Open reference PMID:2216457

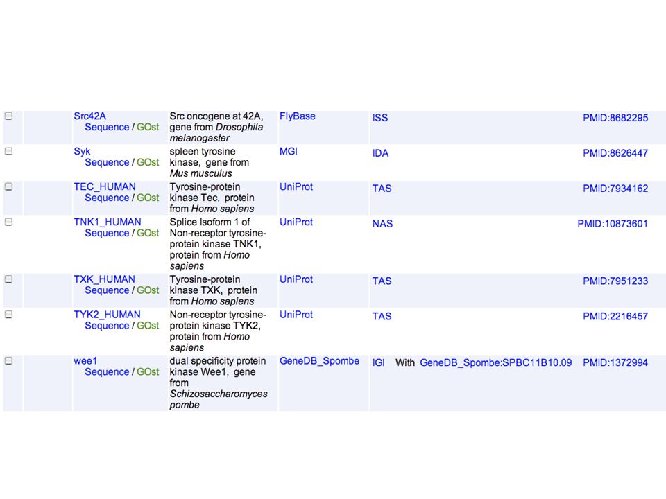tap(615, 316)
